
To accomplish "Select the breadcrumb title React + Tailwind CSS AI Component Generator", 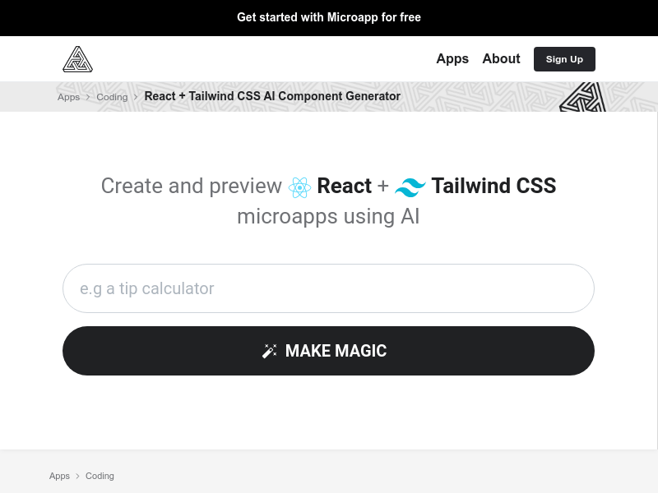I will [272, 96].
